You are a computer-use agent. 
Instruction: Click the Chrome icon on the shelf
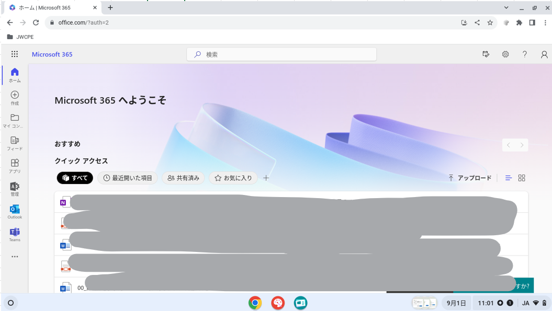point(255,303)
